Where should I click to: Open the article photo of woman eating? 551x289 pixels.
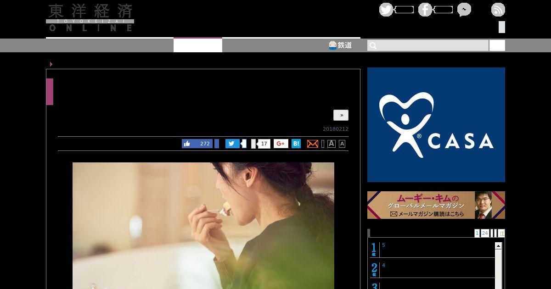pyautogui.click(x=203, y=225)
